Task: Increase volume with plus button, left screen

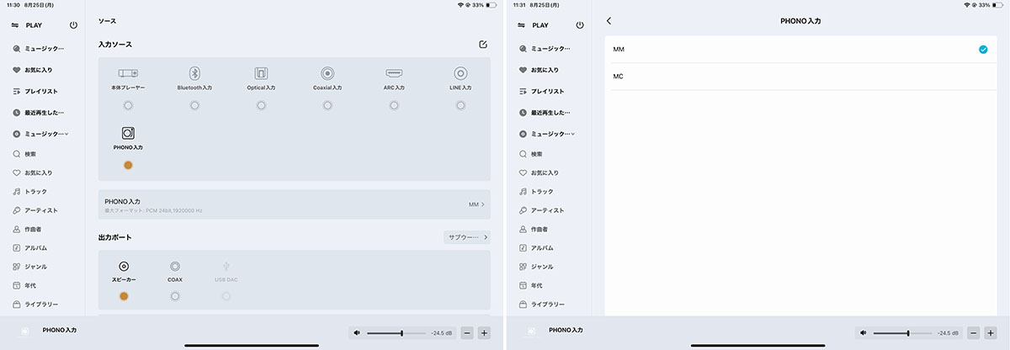Action: pyautogui.click(x=484, y=333)
